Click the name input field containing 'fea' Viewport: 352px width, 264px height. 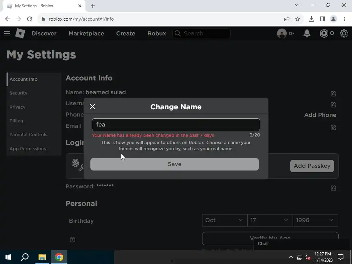point(176,124)
